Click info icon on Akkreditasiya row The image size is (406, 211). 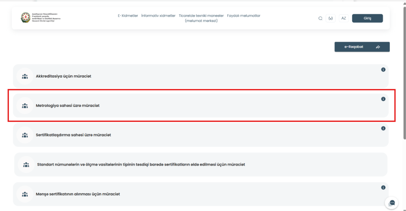383,70
